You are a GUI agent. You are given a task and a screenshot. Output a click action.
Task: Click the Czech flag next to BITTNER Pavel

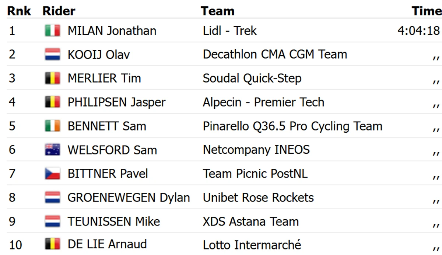52,174
